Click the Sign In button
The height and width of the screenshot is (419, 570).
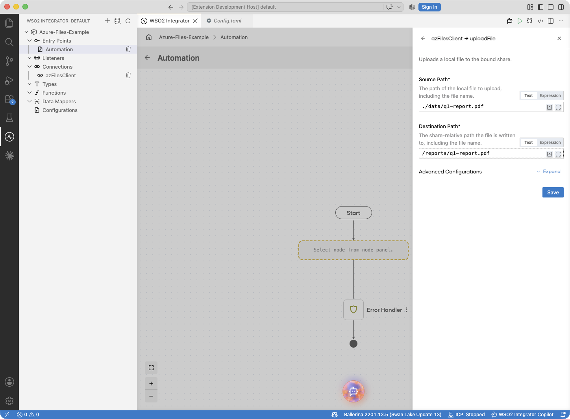click(x=429, y=7)
